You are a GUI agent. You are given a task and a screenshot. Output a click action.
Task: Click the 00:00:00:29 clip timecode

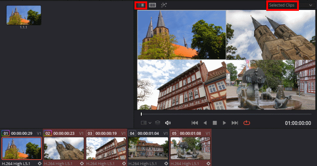tap(22, 134)
